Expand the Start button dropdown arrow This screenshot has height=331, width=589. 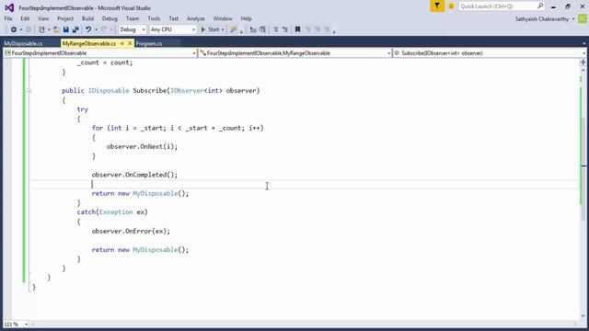223,29
